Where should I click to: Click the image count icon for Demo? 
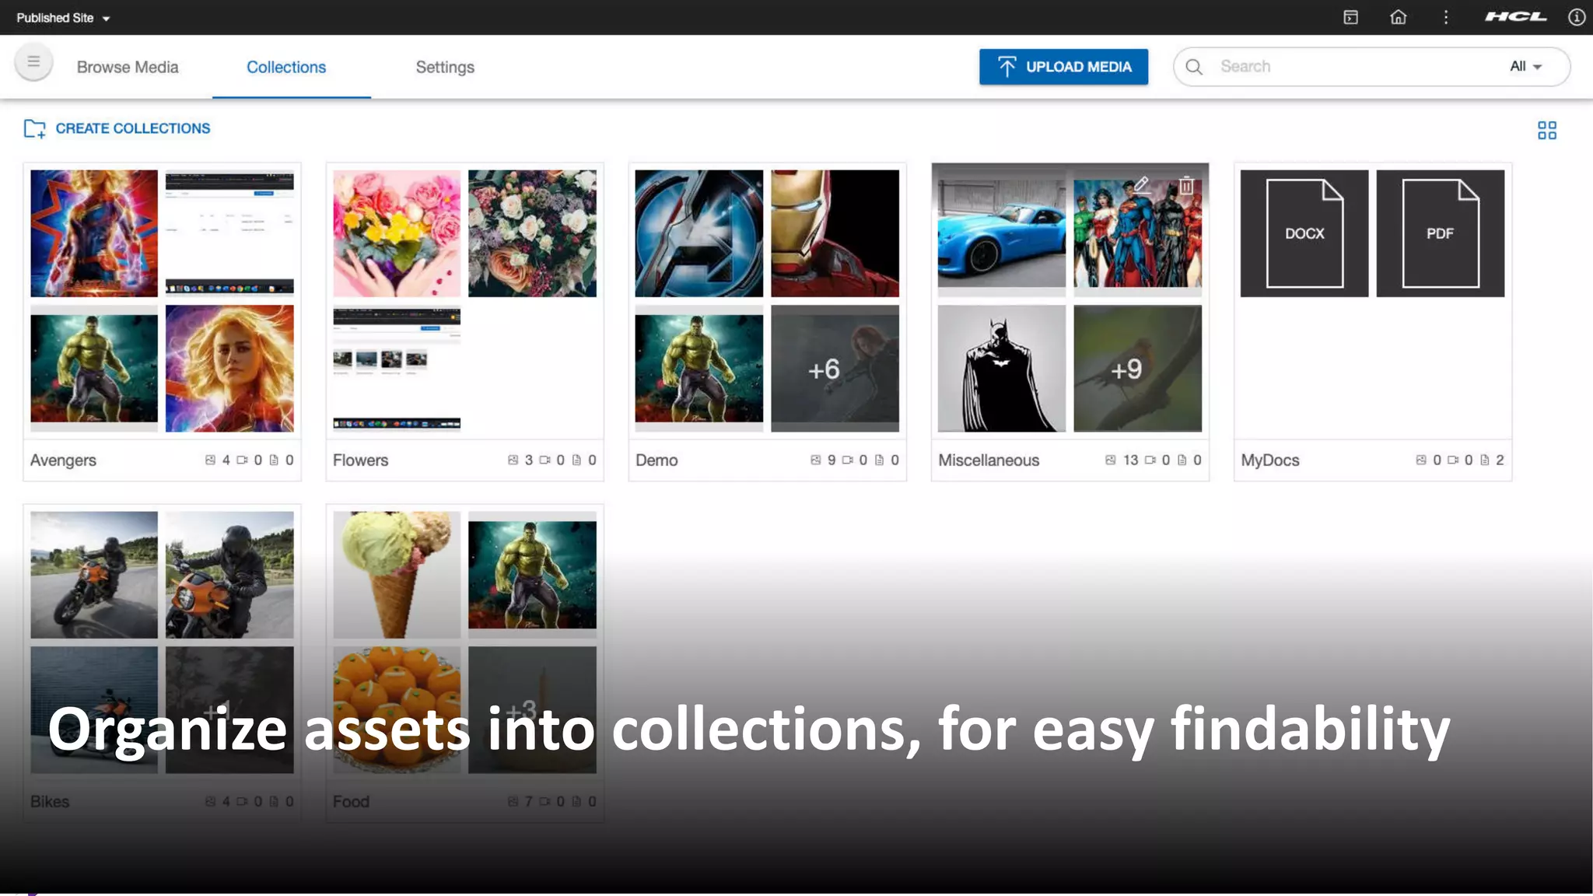tap(815, 460)
